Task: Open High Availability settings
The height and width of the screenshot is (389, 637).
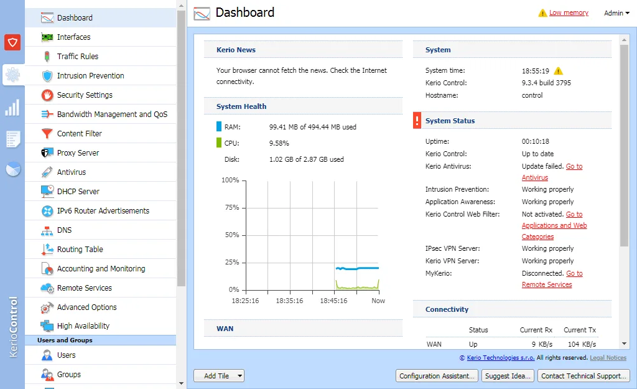Action: pyautogui.click(x=101, y=326)
